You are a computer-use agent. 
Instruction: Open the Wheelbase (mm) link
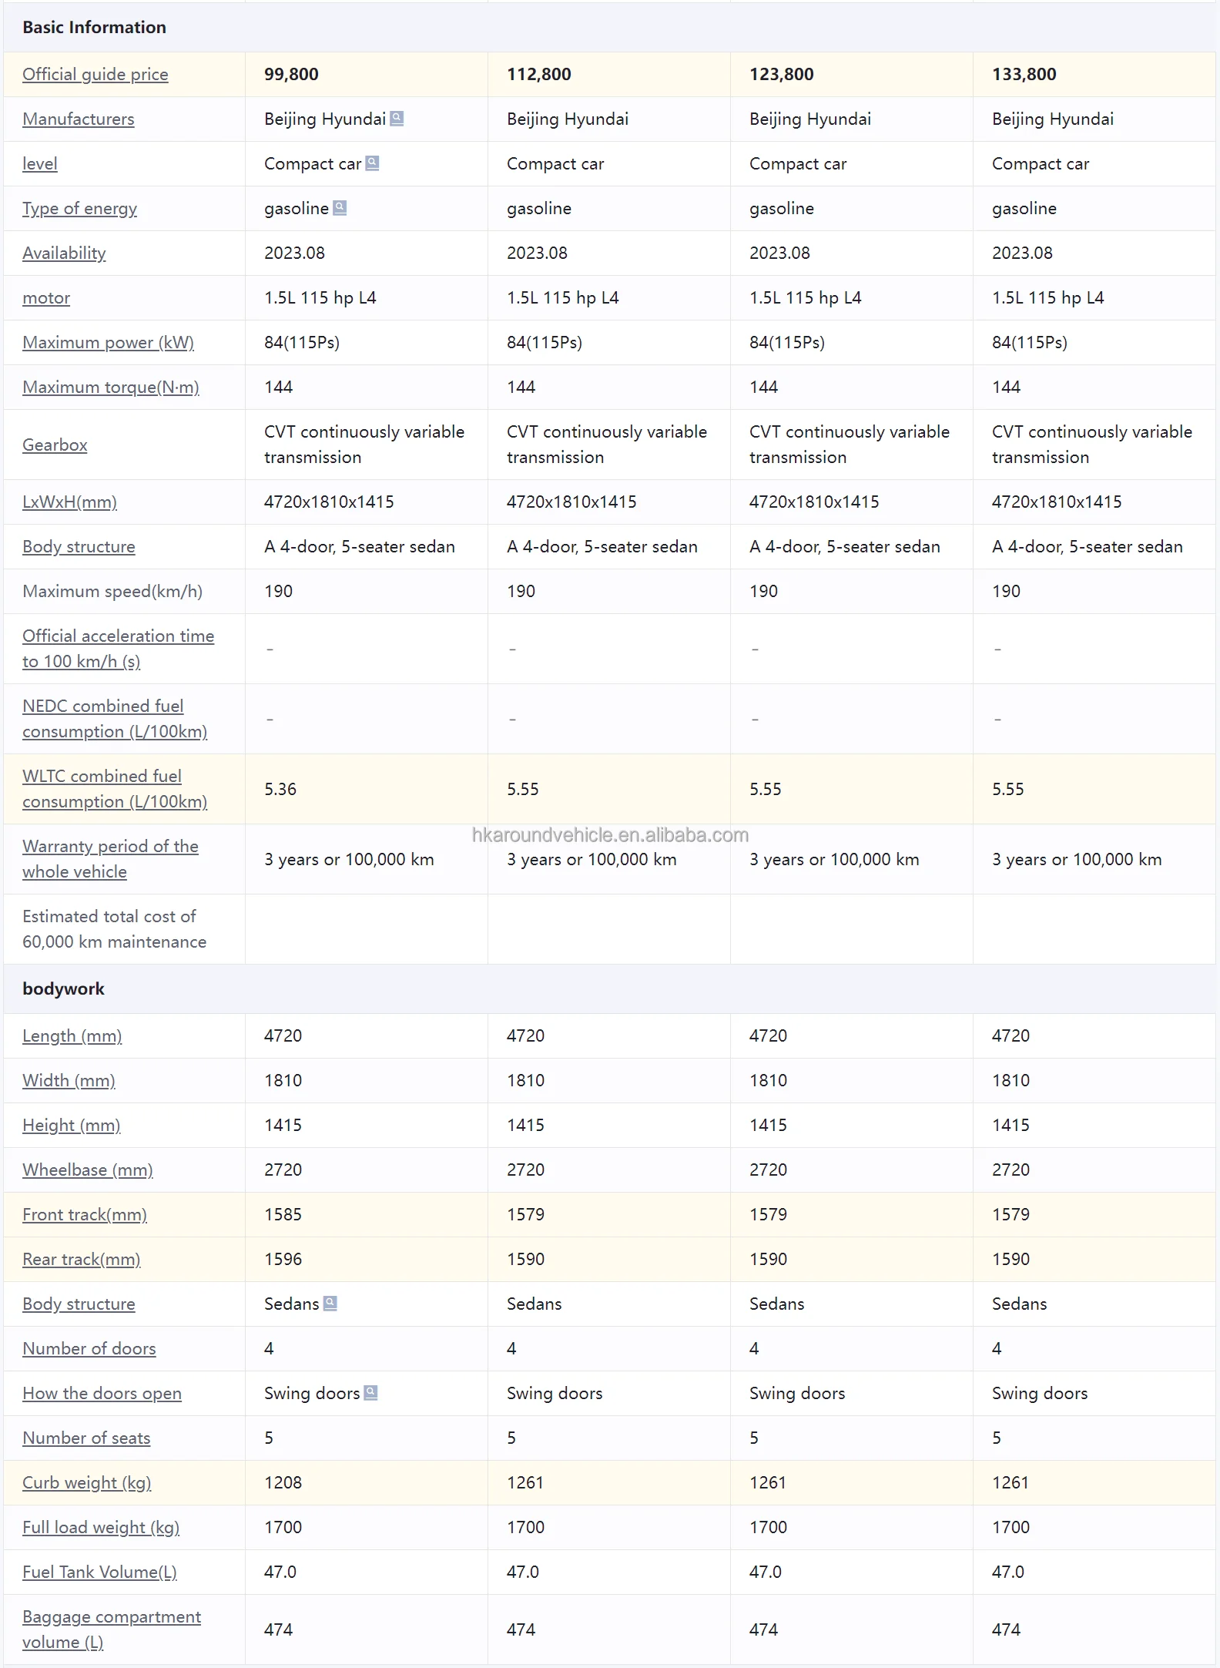point(88,1170)
